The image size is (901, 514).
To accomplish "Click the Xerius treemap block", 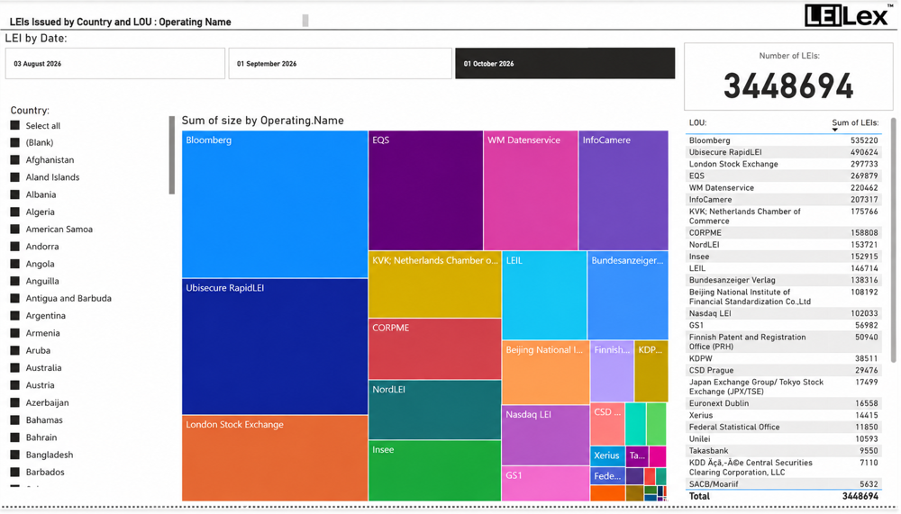I will point(607,456).
